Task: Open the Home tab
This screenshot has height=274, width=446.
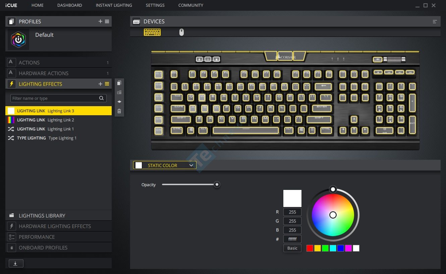Action: click(x=38, y=5)
